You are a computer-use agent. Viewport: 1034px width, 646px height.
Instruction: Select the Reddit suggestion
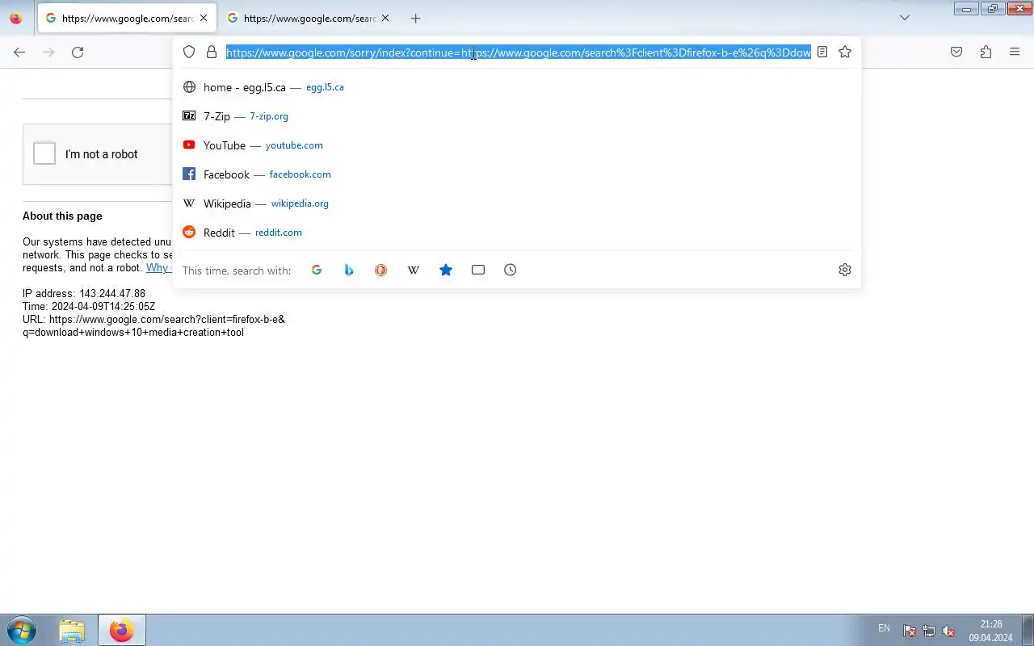517,233
